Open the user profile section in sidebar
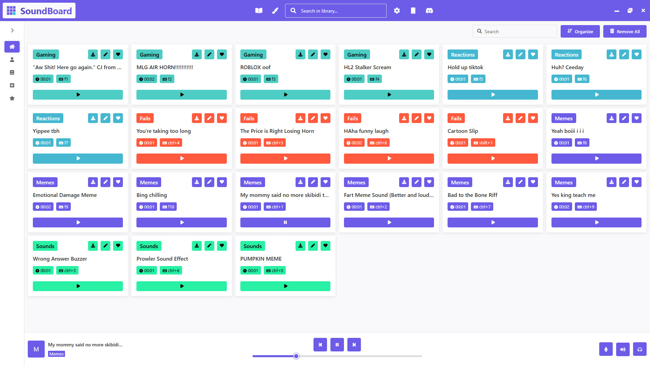 pos(12,60)
